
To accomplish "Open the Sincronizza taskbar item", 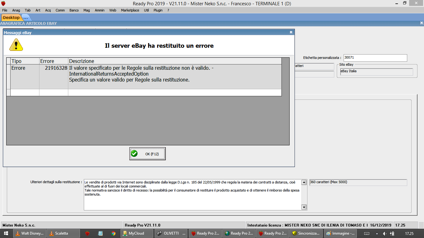I will pos(306,233).
